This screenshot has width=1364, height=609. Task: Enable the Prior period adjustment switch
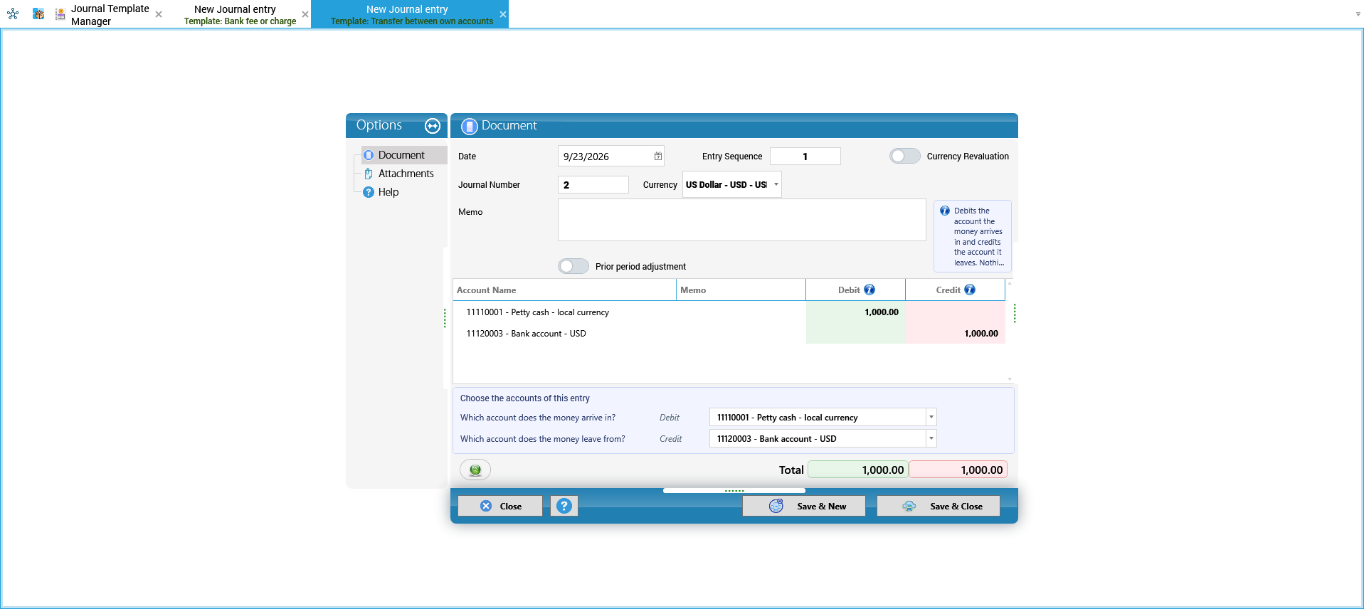(x=573, y=266)
